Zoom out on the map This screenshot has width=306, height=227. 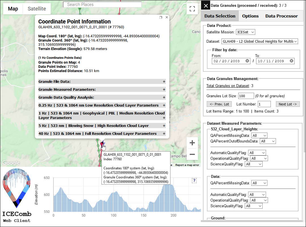[192, 154]
